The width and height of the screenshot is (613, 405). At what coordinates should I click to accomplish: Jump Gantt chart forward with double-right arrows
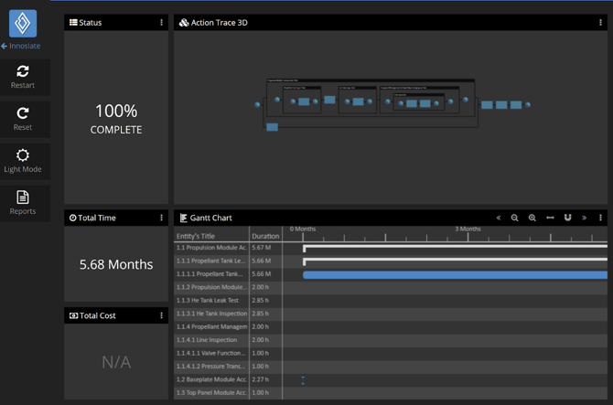click(584, 218)
